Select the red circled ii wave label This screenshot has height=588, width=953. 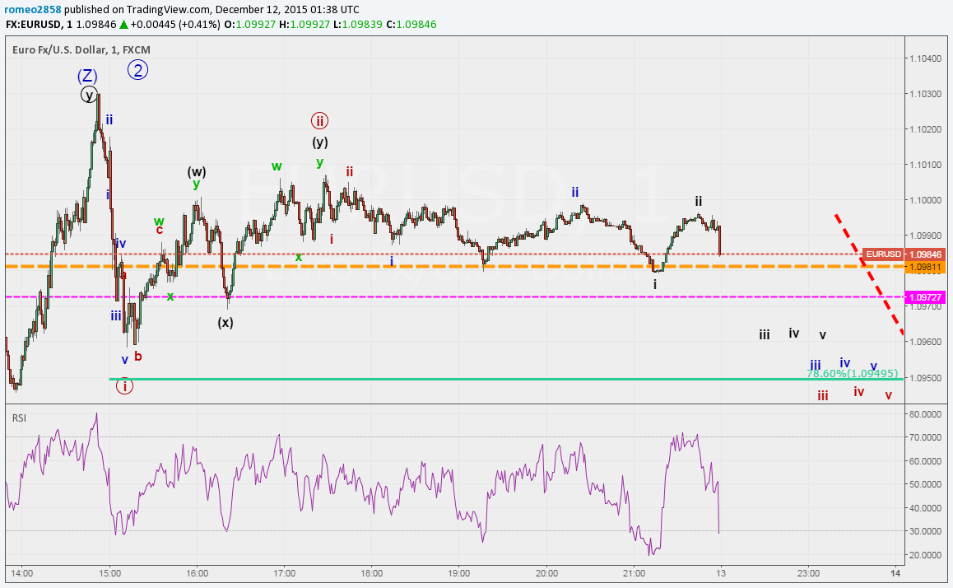319,120
